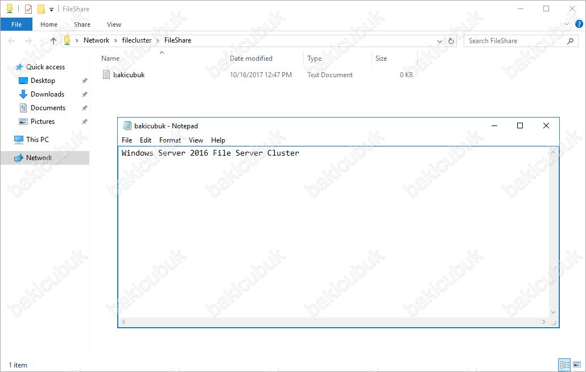Maximize the Notepad window
The width and height of the screenshot is (586, 372).
coord(520,126)
